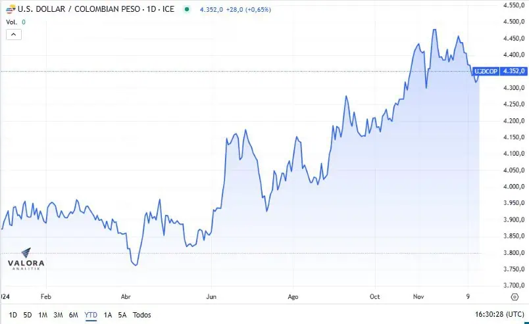529x324 pixels.
Task: Select the 1D time range
Action: (13, 315)
